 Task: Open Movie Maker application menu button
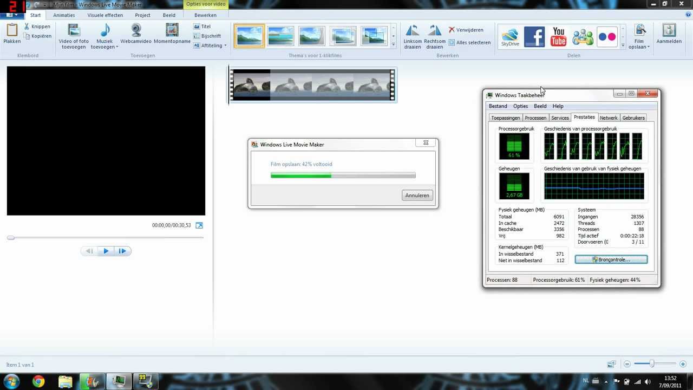click(12, 15)
